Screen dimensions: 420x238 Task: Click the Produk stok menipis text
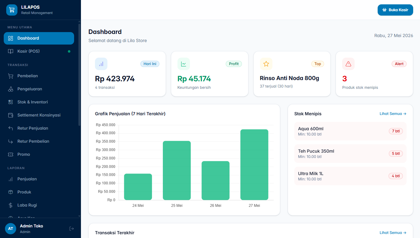[x=360, y=88]
